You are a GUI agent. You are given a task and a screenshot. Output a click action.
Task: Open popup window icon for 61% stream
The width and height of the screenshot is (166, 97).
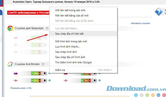[x=50, y=80]
